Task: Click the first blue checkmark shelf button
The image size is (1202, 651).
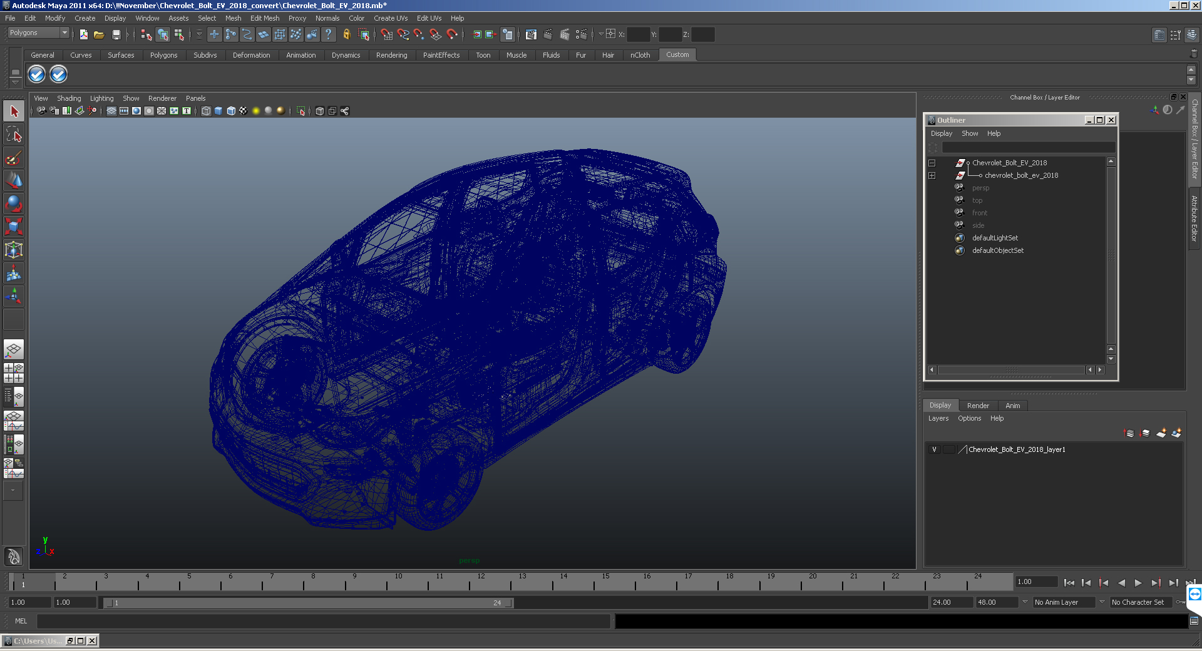Action: 37,74
